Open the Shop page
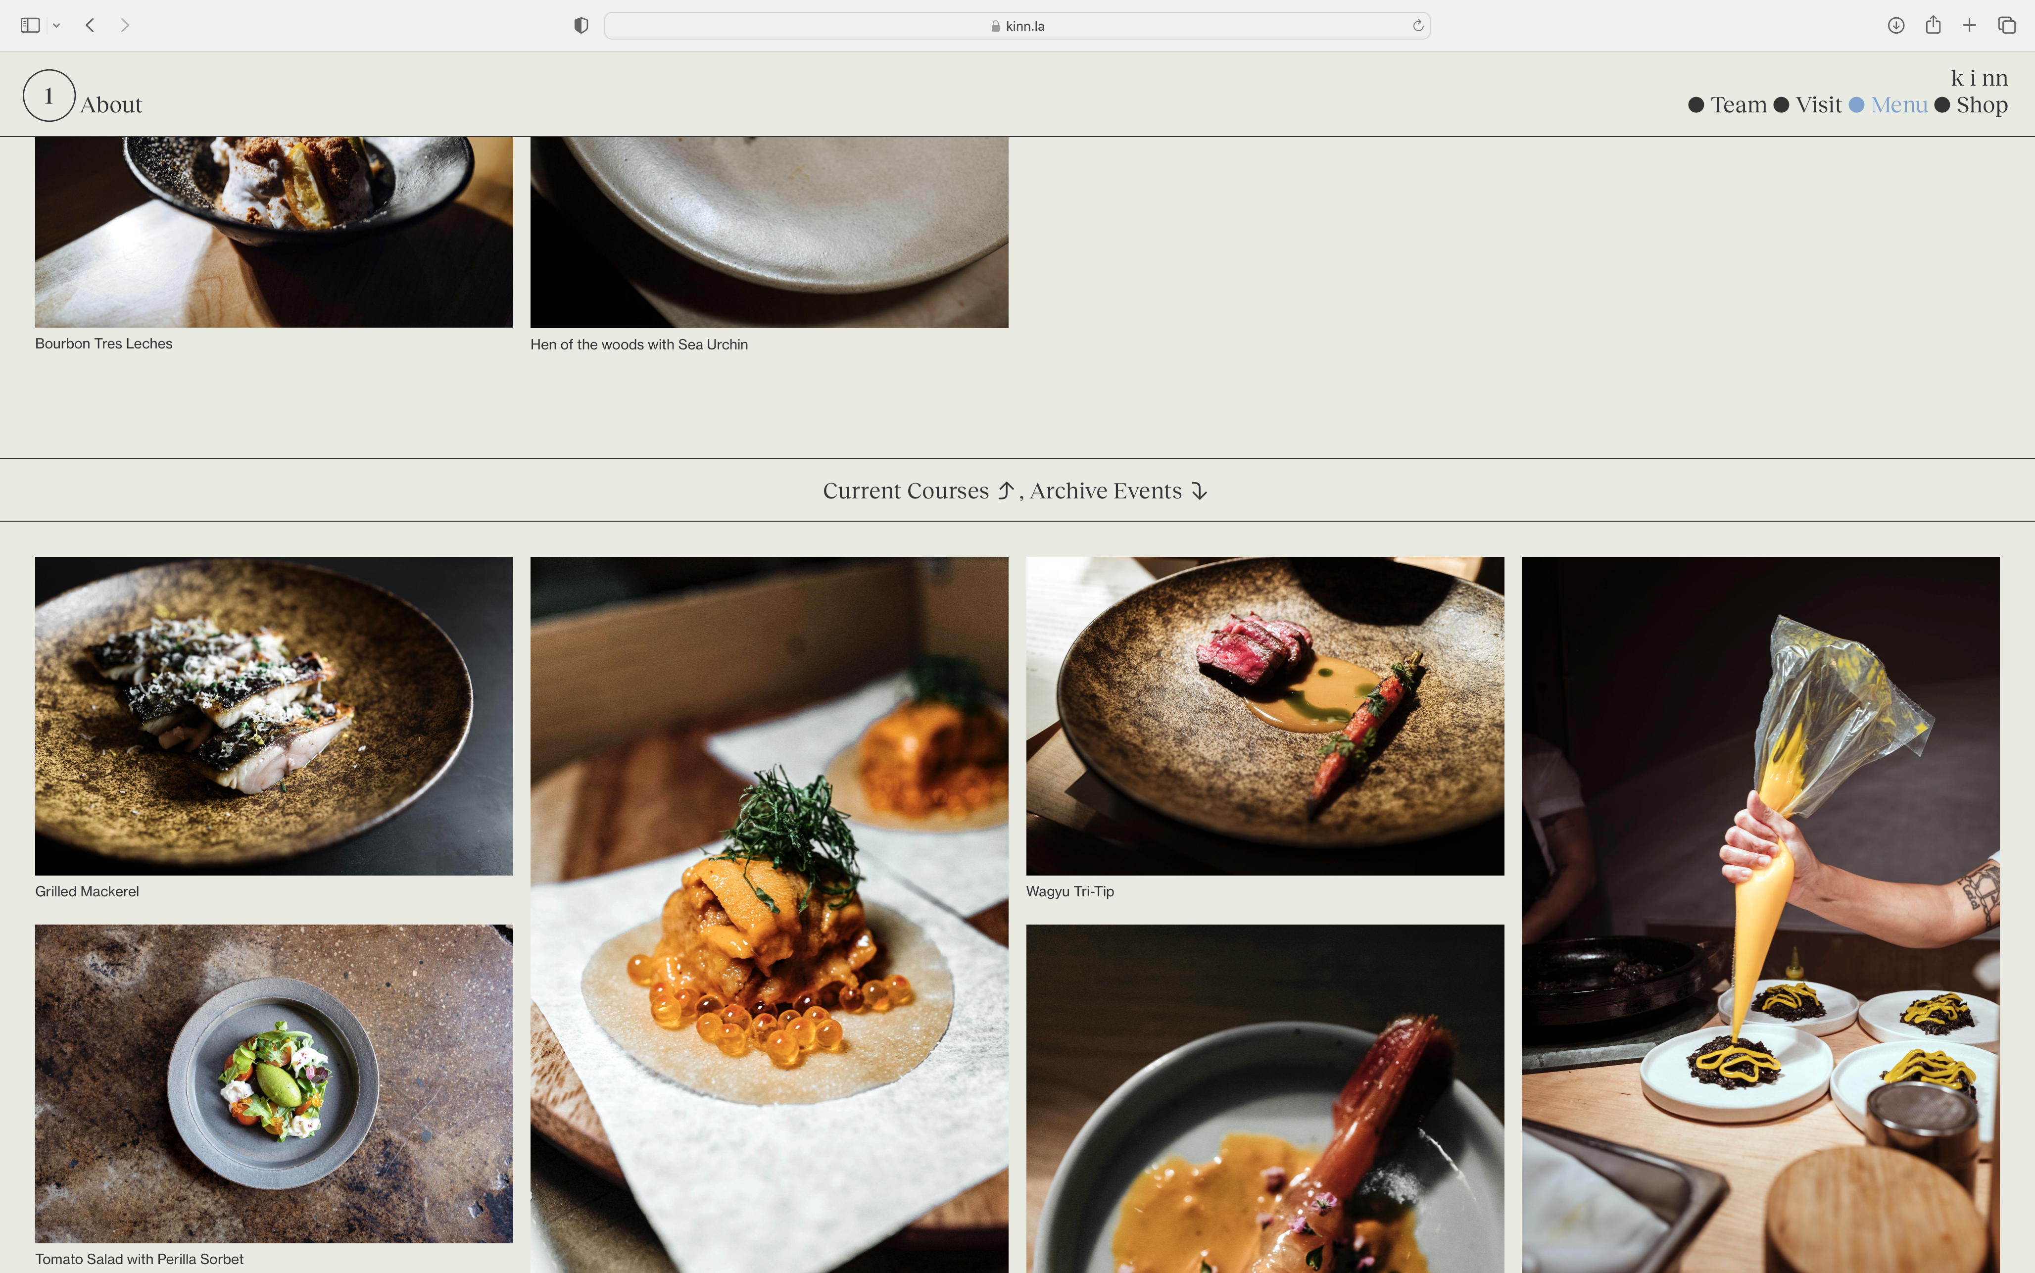The height and width of the screenshot is (1273, 2035). point(1981,104)
